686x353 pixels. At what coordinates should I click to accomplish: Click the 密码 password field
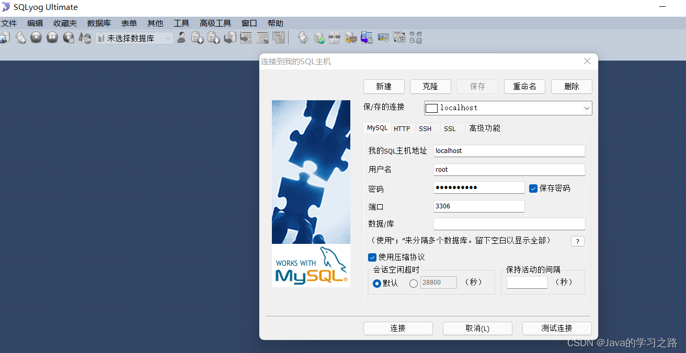(479, 187)
